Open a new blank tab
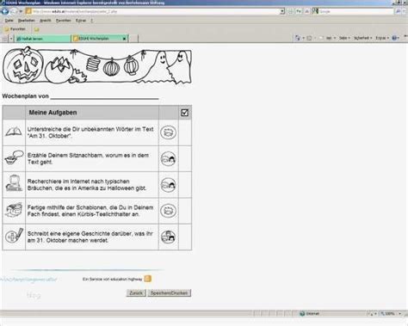Screen dimensions: 408x326 [133, 39]
